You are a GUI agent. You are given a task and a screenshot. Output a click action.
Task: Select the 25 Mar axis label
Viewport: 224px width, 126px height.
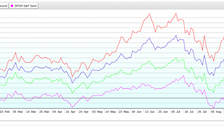(44, 112)
